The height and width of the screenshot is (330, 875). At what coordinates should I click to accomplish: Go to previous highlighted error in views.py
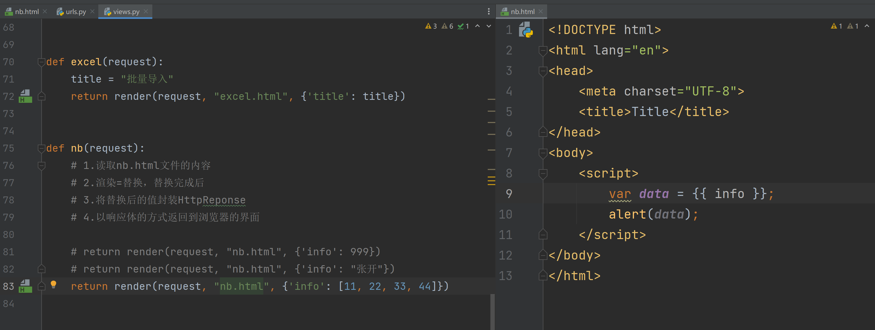coord(477,26)
